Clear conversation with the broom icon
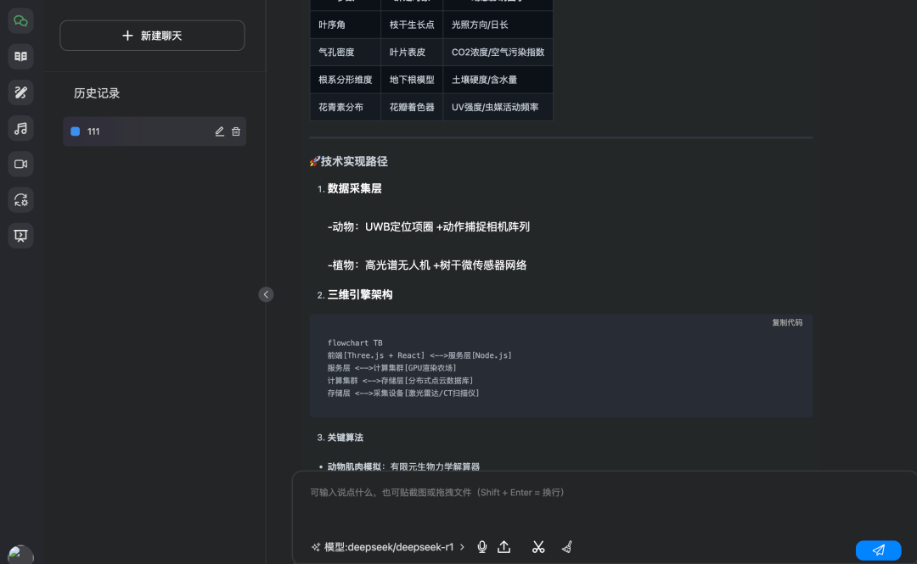The width and height of the screenshot is (917, 564). [x=566, y=547]
